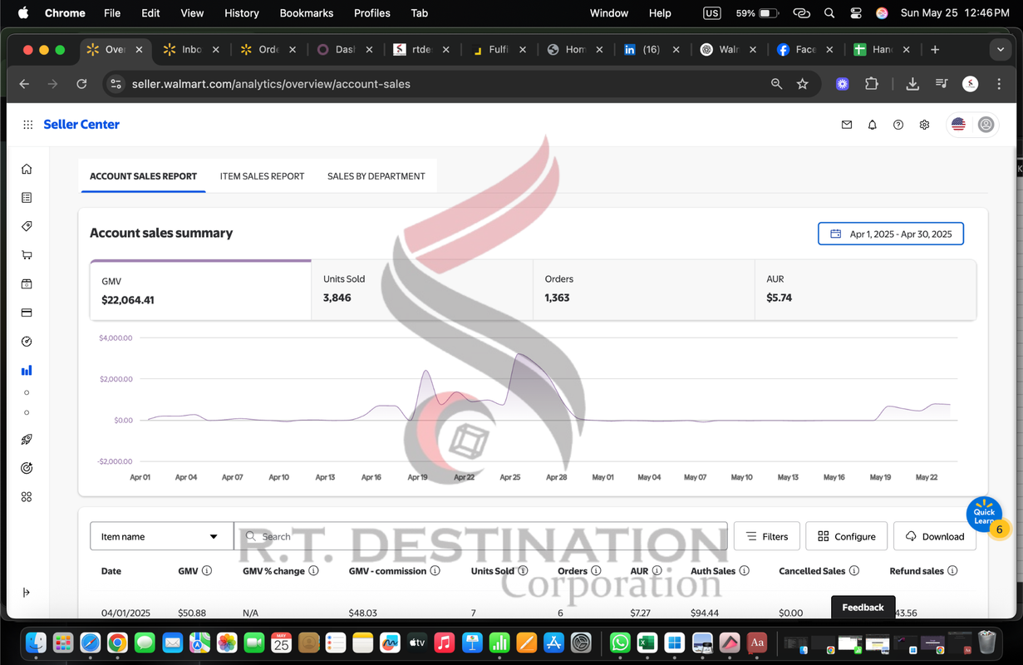Open Chrome extensions puzzle icon
This screenshot has width=1023, height=665.
[x=871, y=84]
